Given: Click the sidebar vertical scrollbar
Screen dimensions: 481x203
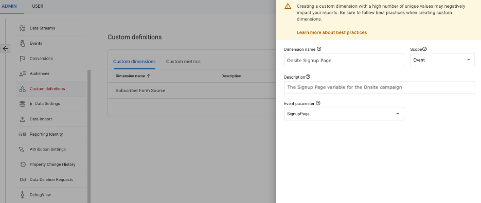Looking at the screenshot, I should [x=89, y=137].
